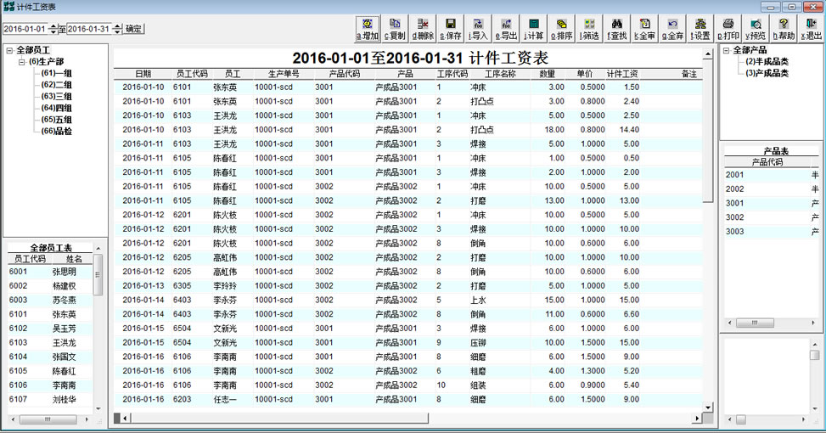Click the 全弃 (Discard all) toolbar button
The width and height of the screenshot is (826, 433).
[x=672, y=29]
